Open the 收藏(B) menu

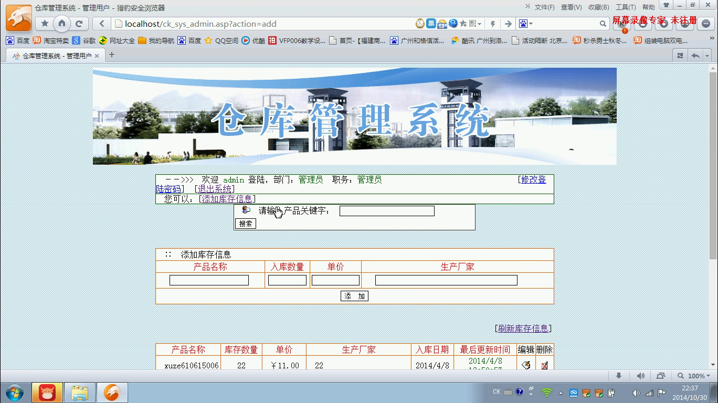598,7
